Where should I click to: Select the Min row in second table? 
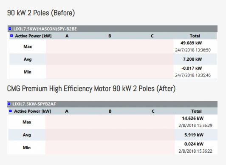(x=113, y=148)
